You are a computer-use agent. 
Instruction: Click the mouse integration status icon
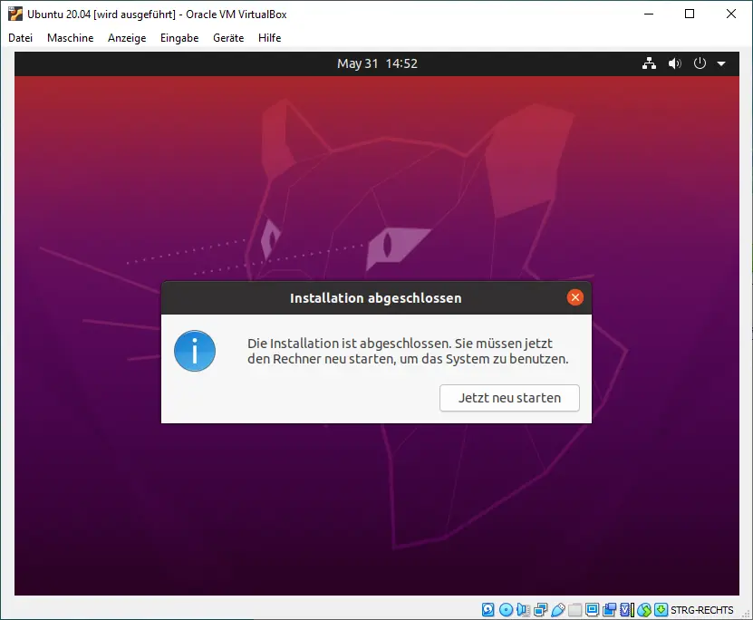pos(644,610)
